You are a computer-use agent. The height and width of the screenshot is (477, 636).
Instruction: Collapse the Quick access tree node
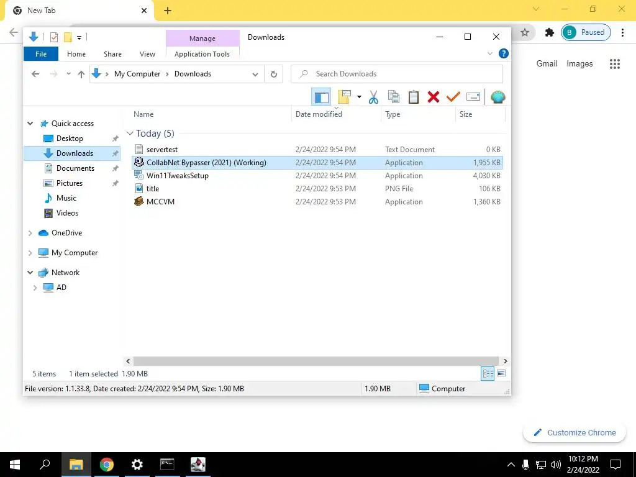click(x=30, y=124)
